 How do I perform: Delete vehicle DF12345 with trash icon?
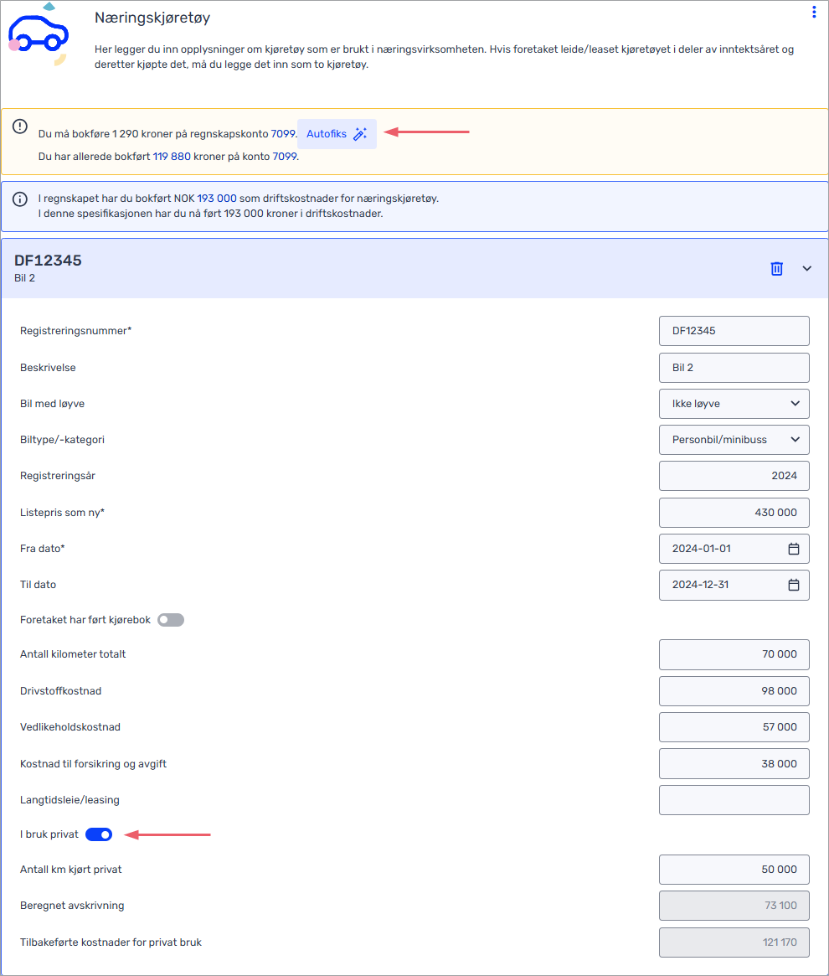(x=776, y=268)
